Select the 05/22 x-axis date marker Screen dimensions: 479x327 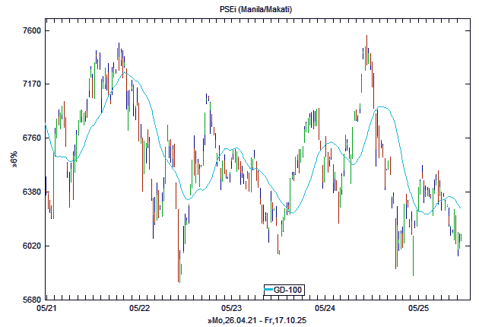139,309
